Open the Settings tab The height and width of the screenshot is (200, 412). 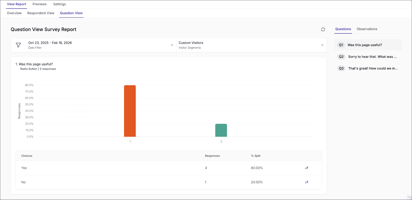(59, 4)
